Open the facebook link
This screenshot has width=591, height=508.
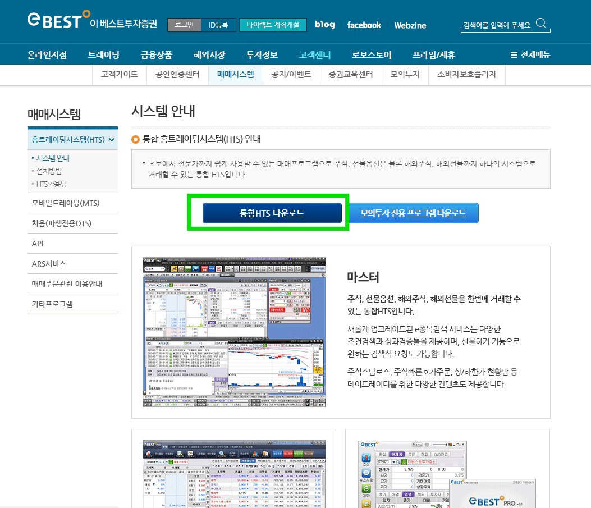(364, 25)
